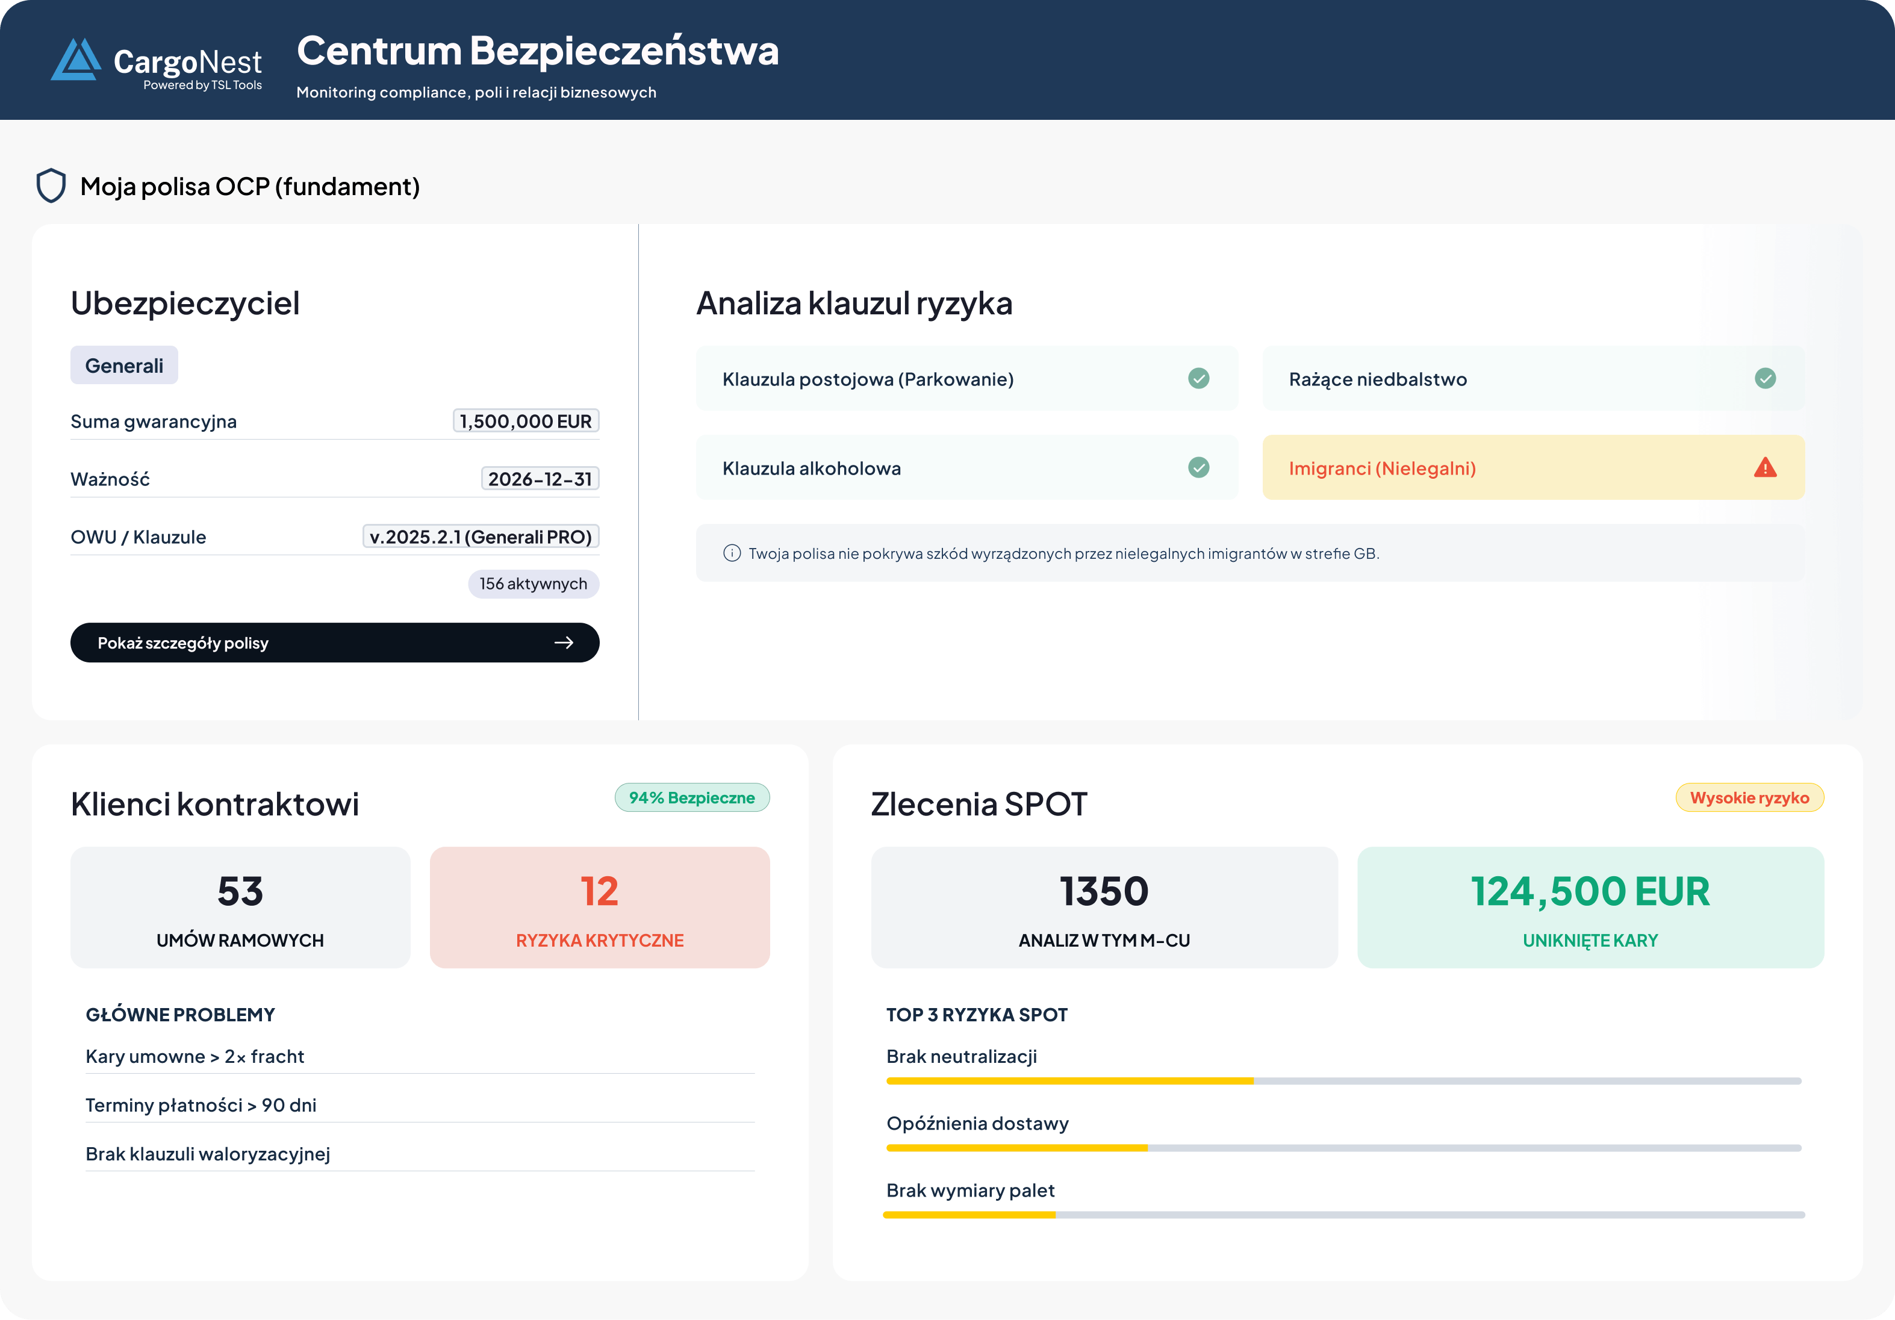Click the Ważność date field 2026-12-31
The image size is (1895, 1320).
click(x=541, y=479)
